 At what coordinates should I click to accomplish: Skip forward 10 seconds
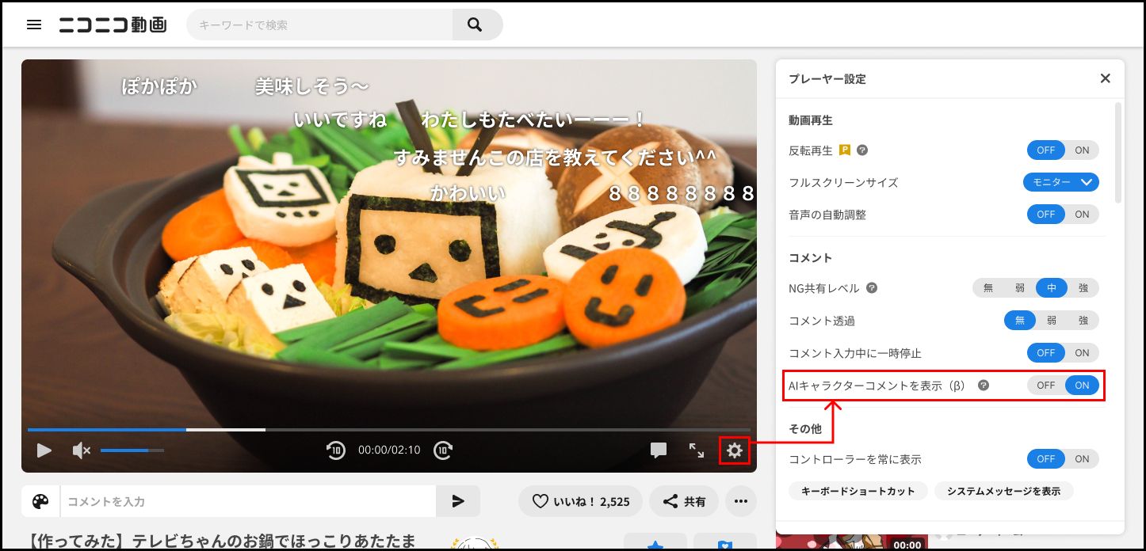[x=443, y=450]
